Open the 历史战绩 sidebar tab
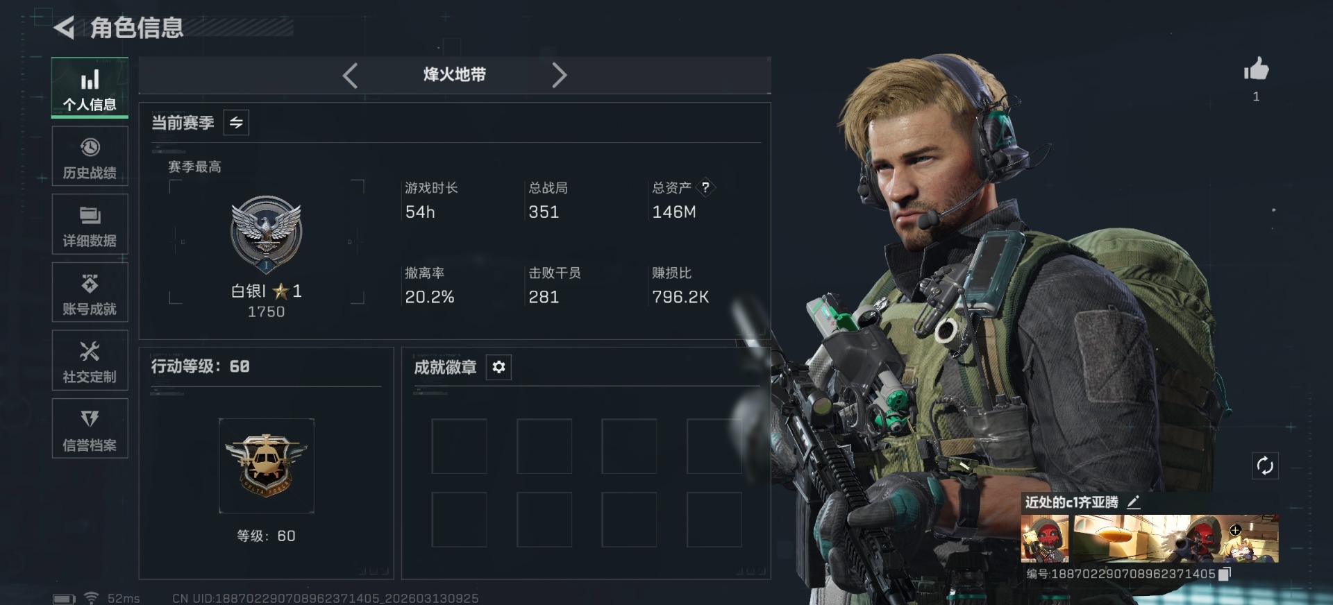The image size is (1333, 605). tap(90, 156)
